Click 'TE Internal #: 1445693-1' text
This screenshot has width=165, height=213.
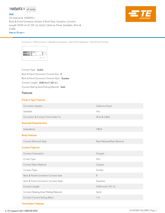click(x=22, y=18)
